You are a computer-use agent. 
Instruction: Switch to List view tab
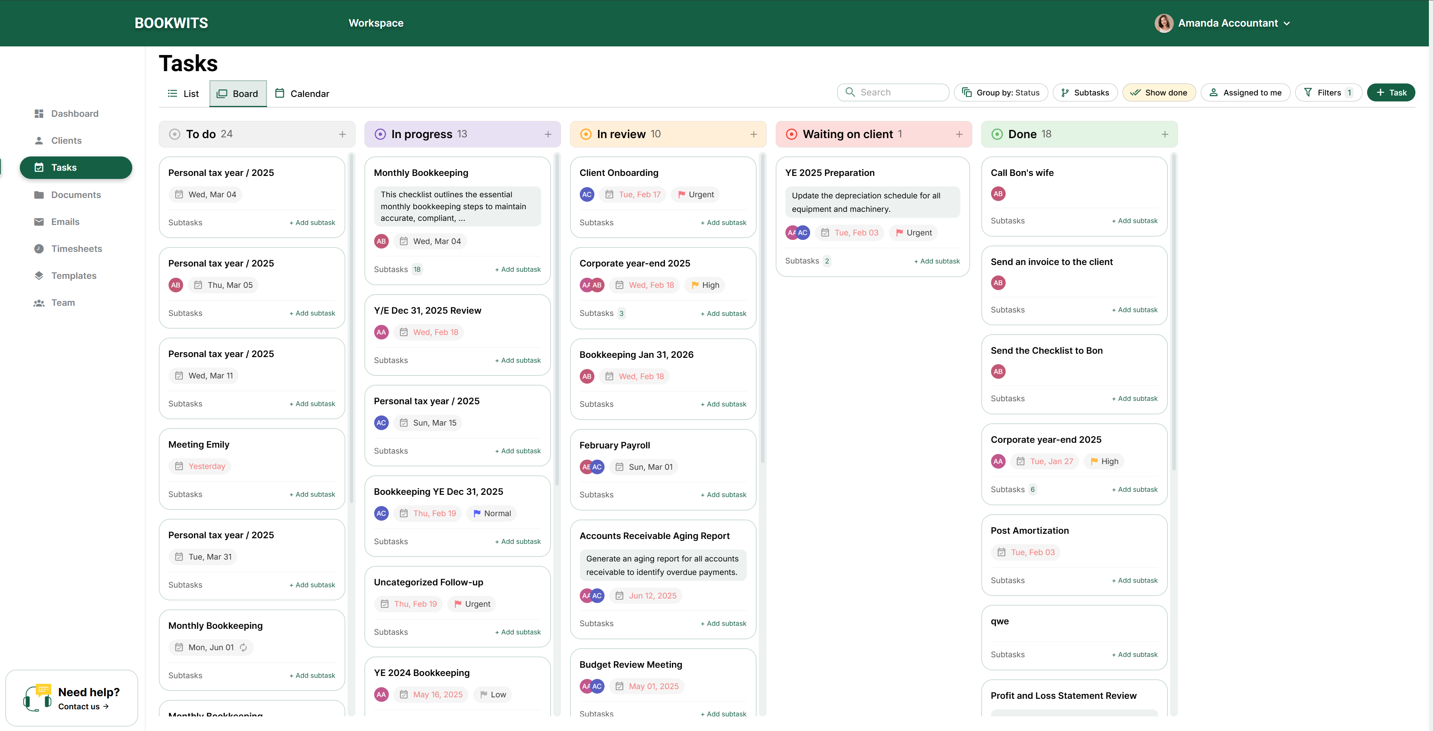(184, 94)
